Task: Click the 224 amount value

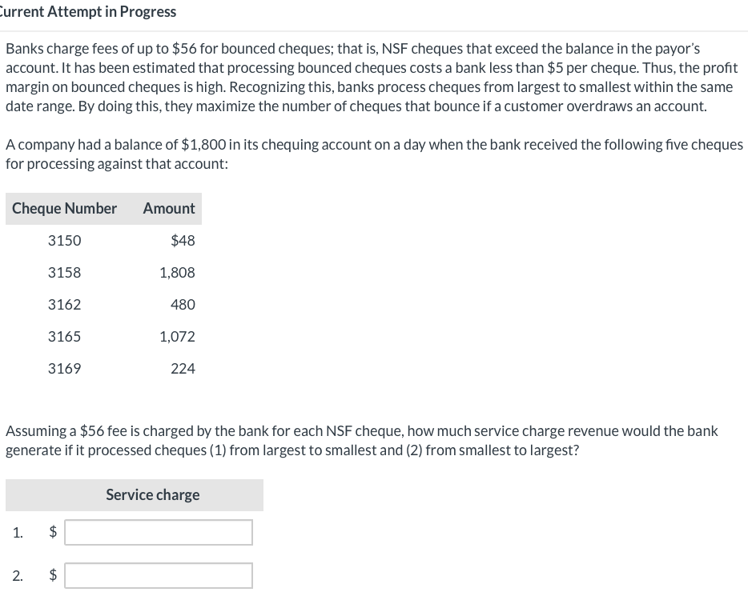Action: click(x=183, y=368)
